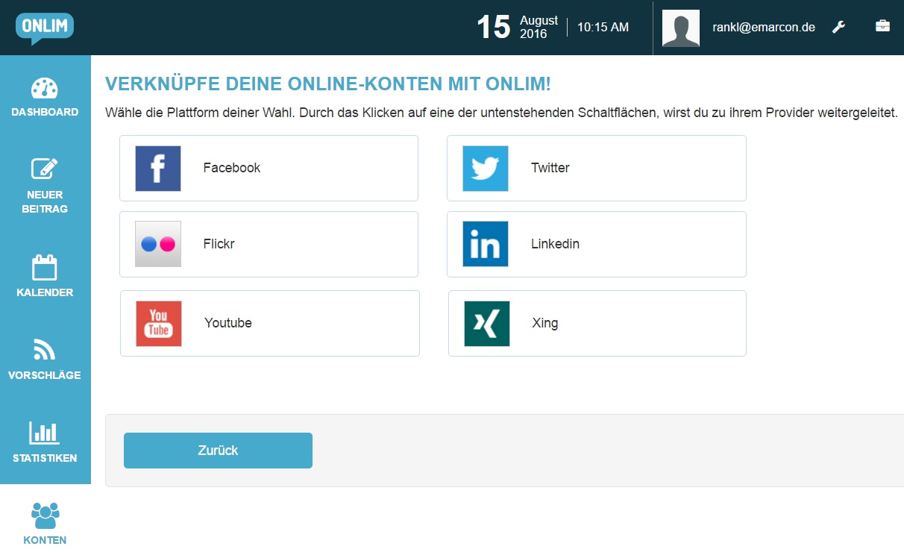Screen dimensions: 904x552
Task: Click the briefcase icon in the header
Action: tap(882, 26)
